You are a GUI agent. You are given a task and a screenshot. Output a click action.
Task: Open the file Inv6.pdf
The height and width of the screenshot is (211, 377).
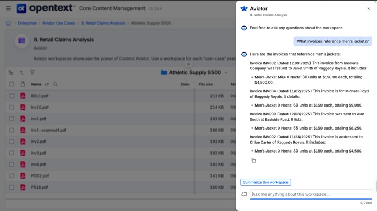pos(38,165)
